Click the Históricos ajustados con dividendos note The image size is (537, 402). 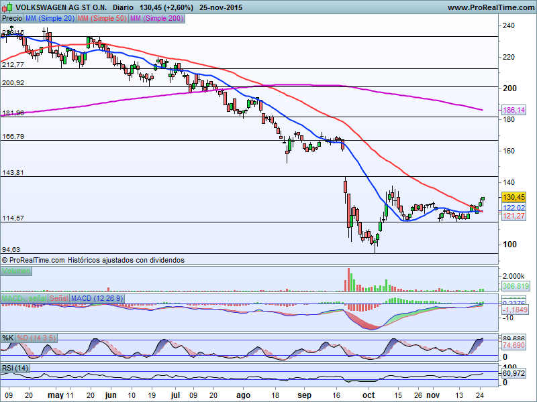pos(126,260)
